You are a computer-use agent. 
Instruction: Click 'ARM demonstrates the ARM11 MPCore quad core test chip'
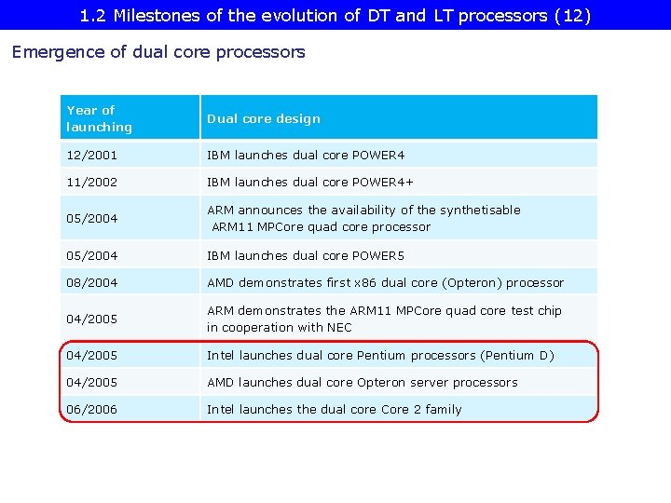pos(384,310)
